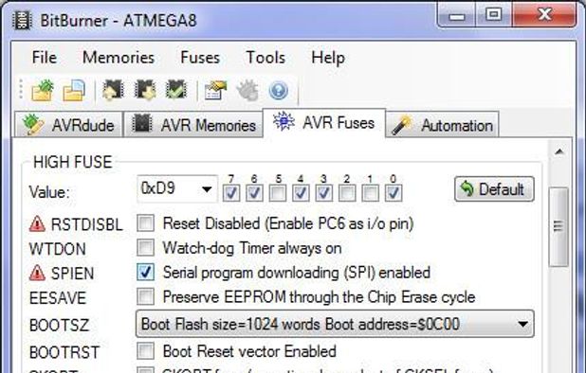The image size is (586, 373).
Task: Enable the RSTDISBL Reset Disabled checkbox
Action: 145,223
